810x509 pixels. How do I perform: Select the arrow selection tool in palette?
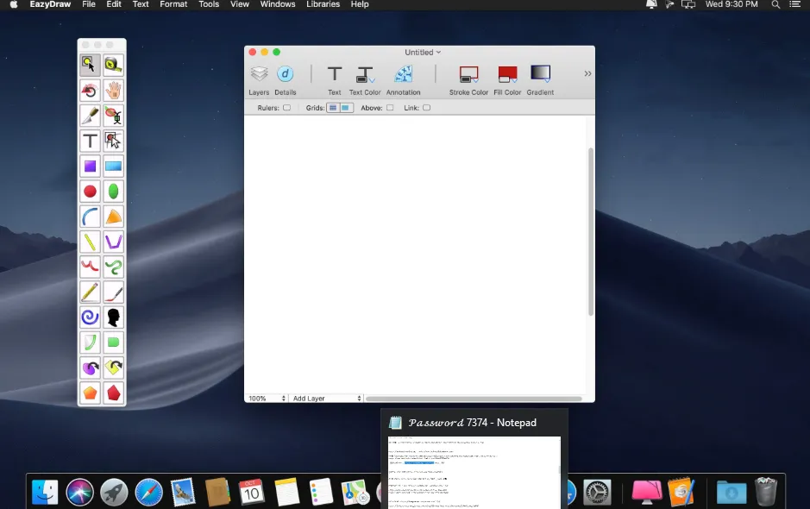90,65
